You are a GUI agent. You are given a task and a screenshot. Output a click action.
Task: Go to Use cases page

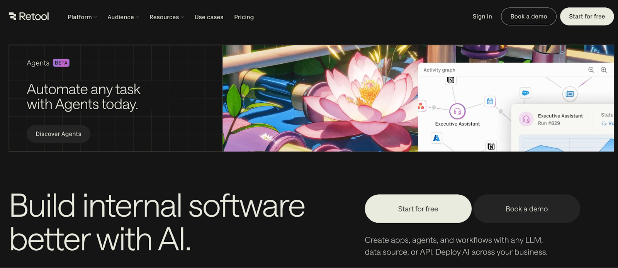(209, 17)
